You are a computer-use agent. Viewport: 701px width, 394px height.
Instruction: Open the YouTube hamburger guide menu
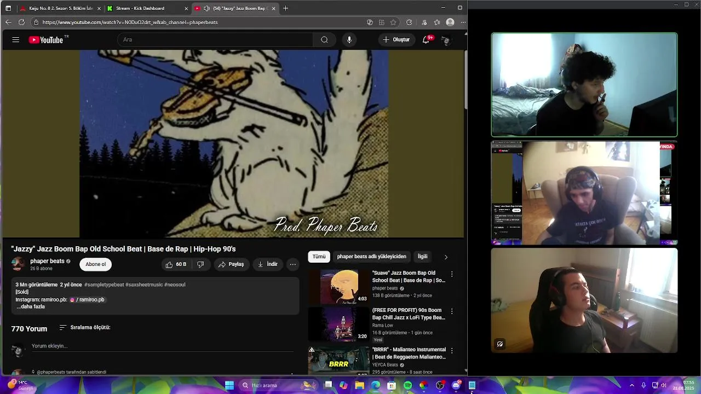pyautogui.click(x=16, y=40)
